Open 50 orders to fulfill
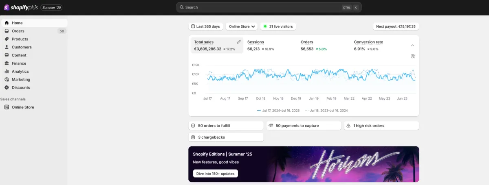 click(x=226, y=126)
